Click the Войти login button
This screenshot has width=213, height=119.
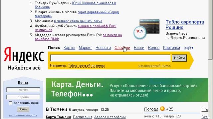point(23,109)
